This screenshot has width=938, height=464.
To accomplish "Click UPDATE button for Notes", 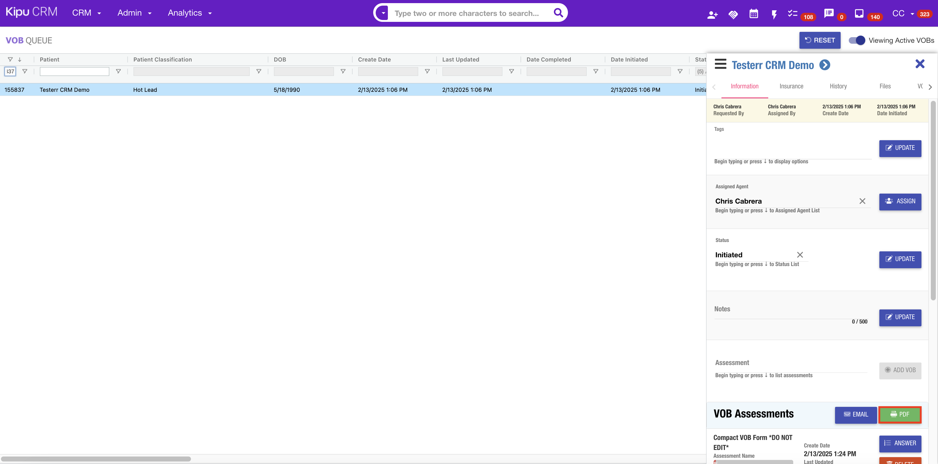I will 900,318.
